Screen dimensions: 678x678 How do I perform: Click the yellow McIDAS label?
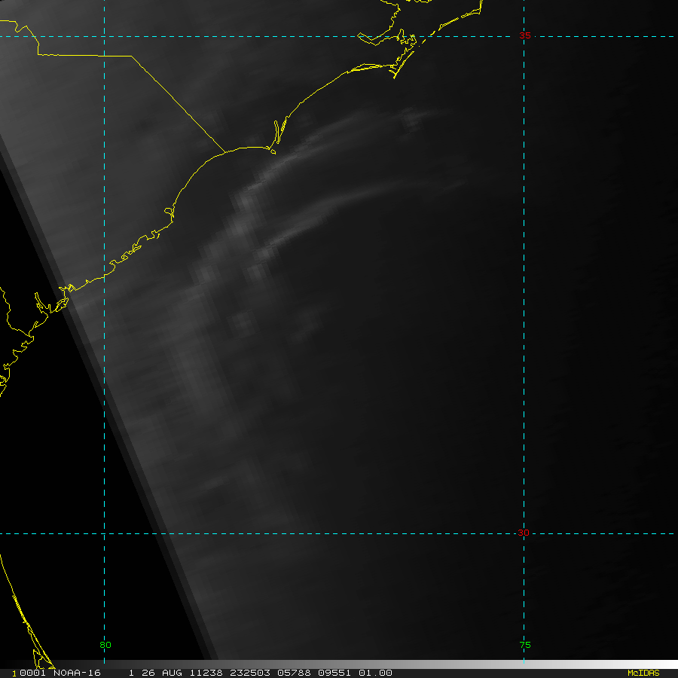(x=643, y=673)
